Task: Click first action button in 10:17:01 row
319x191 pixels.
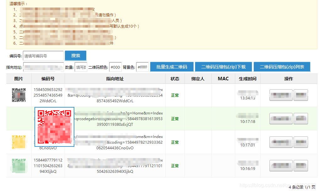Action: click(x=281, y=142)
